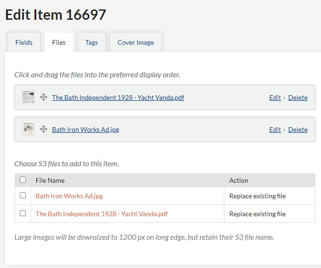Switch to the Fields tab
This screenshot has width=321, height=268.
point(24,42)
